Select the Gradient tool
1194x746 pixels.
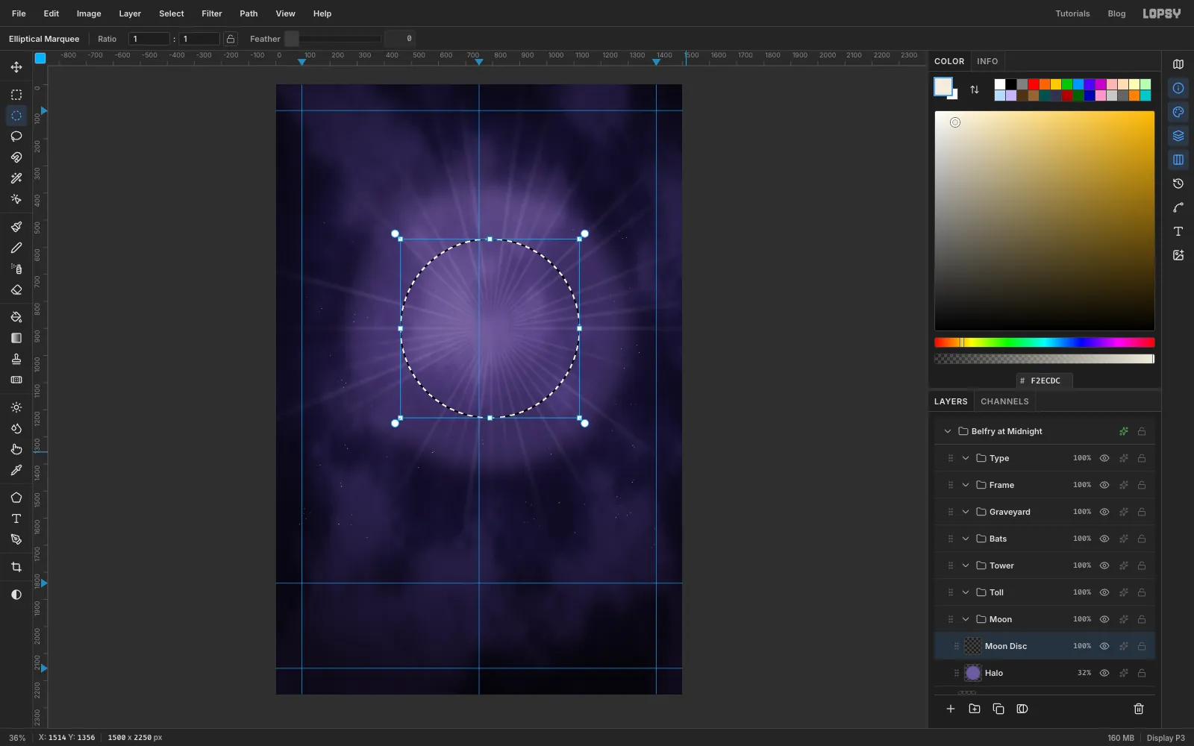[16, 338]
